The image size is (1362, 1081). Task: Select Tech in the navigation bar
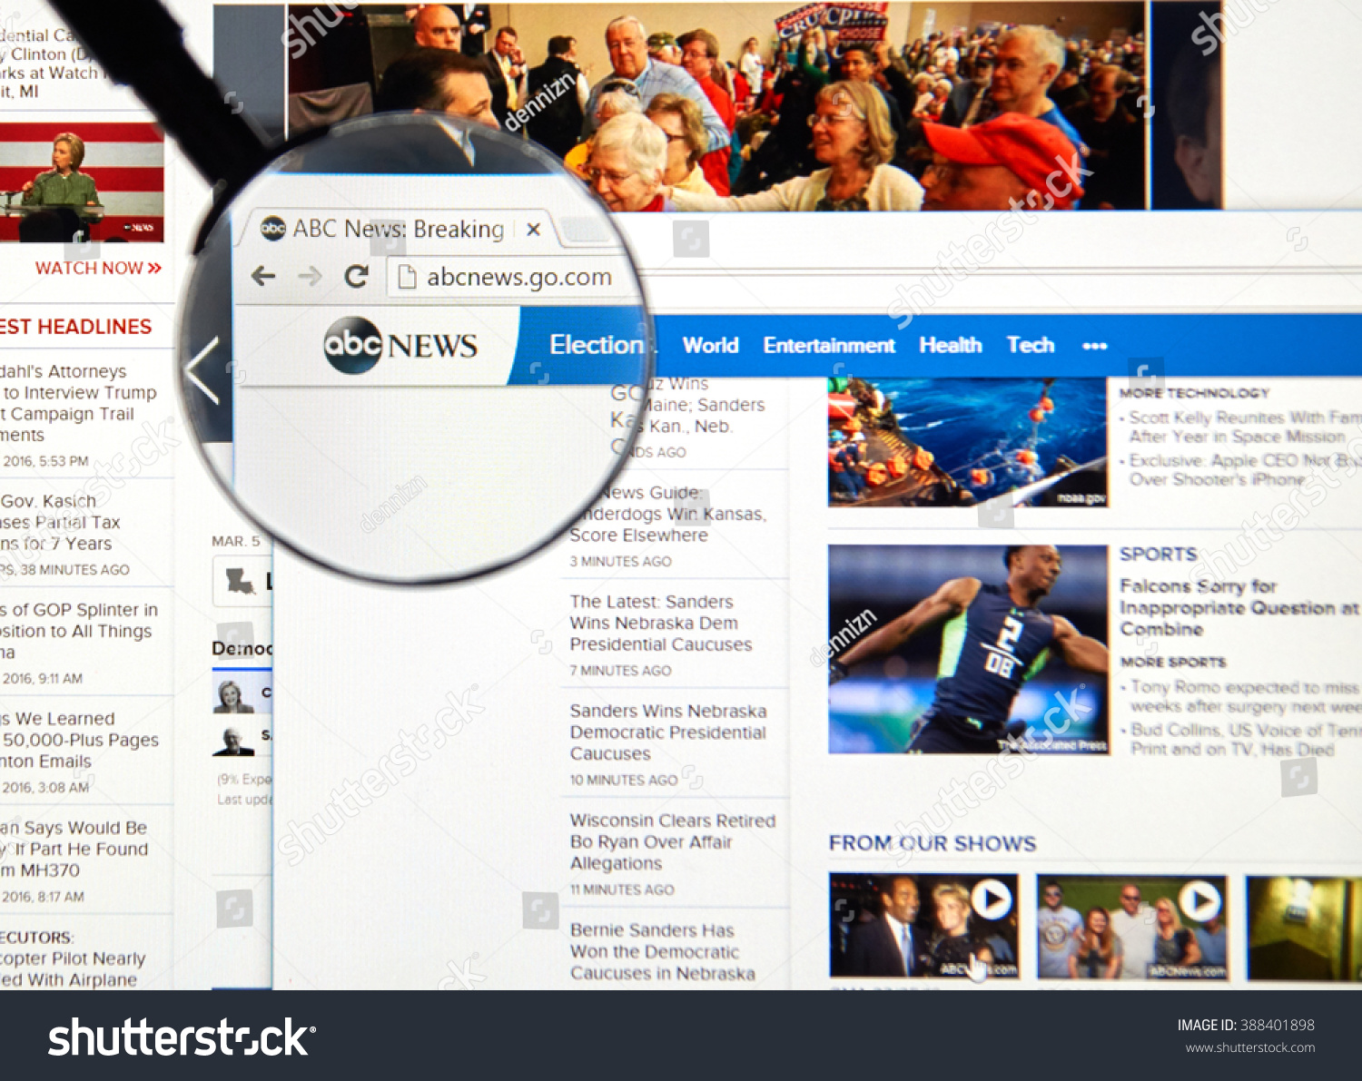1031,346
